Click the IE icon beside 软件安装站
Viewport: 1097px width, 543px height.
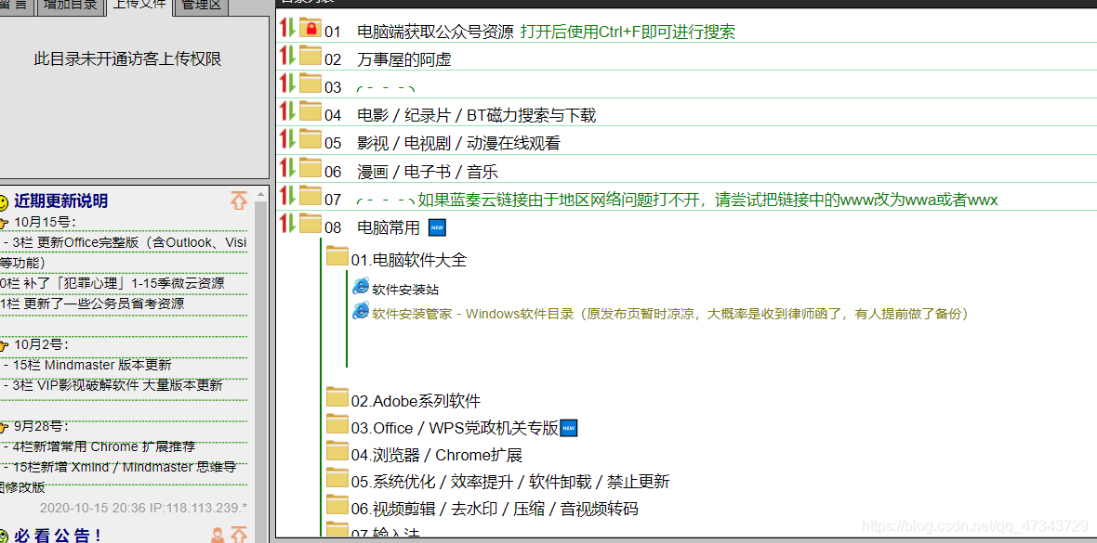click(361, 287)
